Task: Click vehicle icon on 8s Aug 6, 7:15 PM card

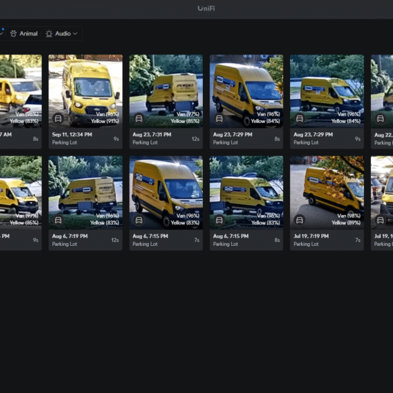Action: 219,220
